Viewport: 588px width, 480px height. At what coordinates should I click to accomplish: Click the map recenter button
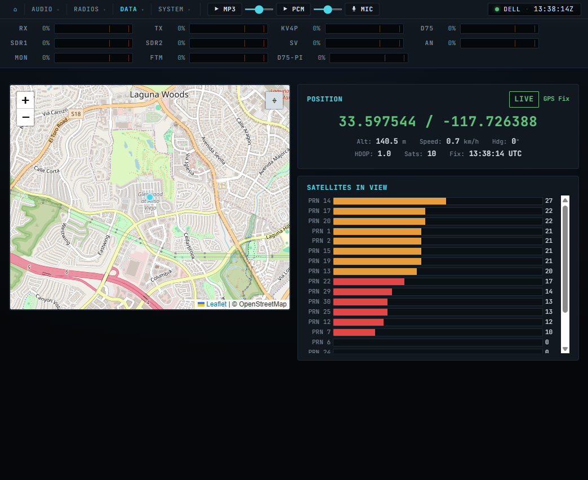(274, 100)
